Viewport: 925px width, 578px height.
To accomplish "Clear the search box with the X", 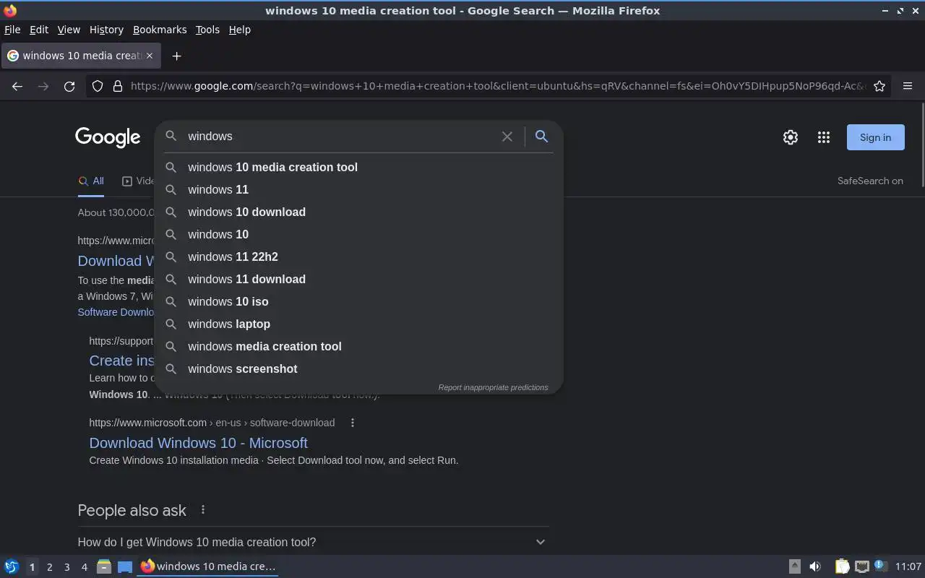I will [507, 136].
